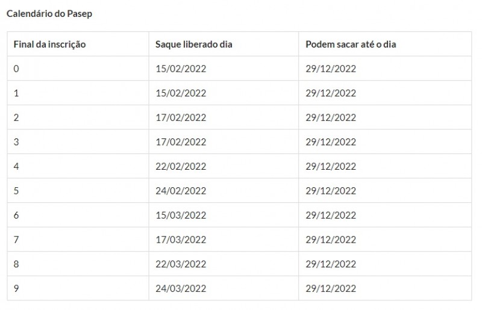Click the inscription ending 0 cell

78,69
